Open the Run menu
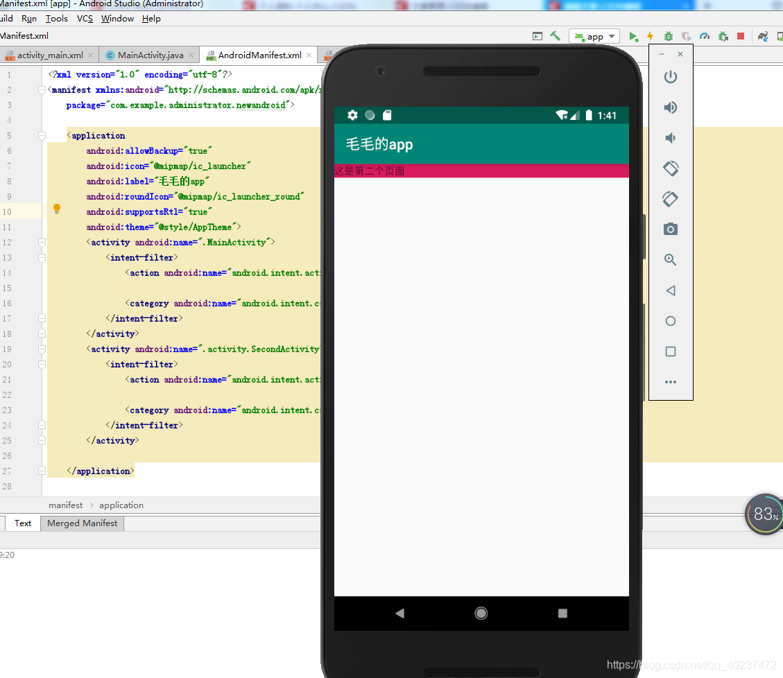The height and width of the screenshot is (678, 783). 29,19
